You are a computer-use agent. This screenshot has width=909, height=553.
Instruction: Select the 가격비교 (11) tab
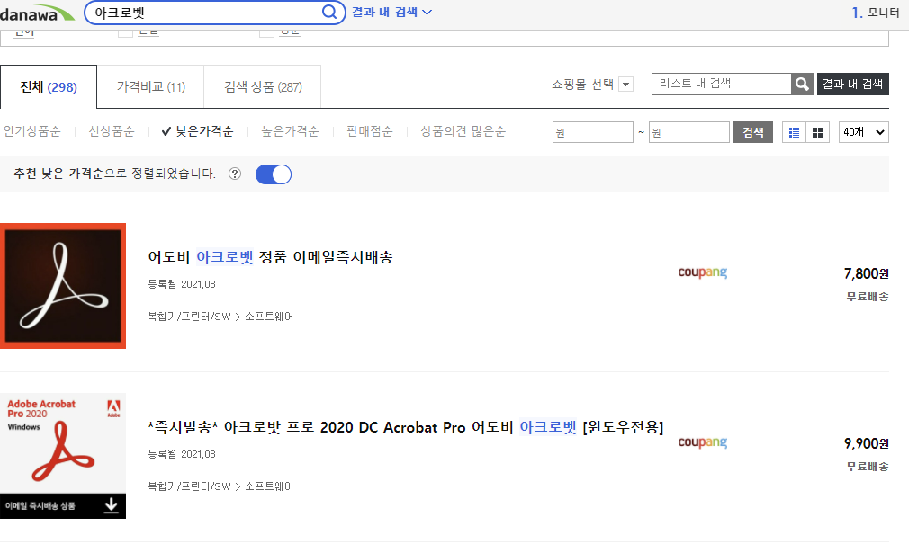(150, 87)
